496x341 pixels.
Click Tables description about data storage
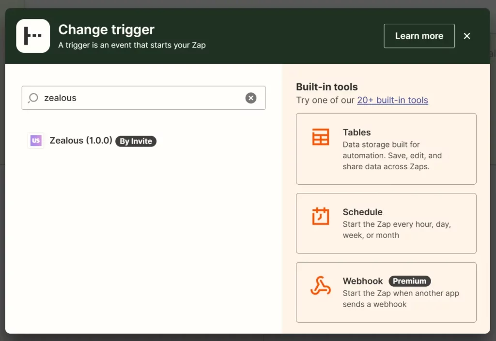tap(392, 156)
